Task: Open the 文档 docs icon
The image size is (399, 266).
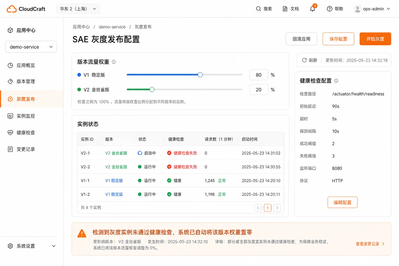Action: [285, 9]
